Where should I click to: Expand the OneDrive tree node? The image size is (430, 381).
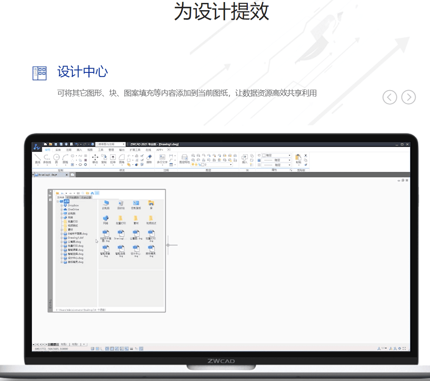[x=62, y=210]
